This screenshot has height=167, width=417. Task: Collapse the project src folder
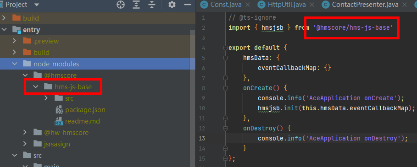coord(14,155)
